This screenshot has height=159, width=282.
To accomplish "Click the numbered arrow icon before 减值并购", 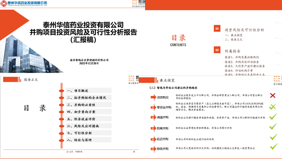I will (153, 117).
